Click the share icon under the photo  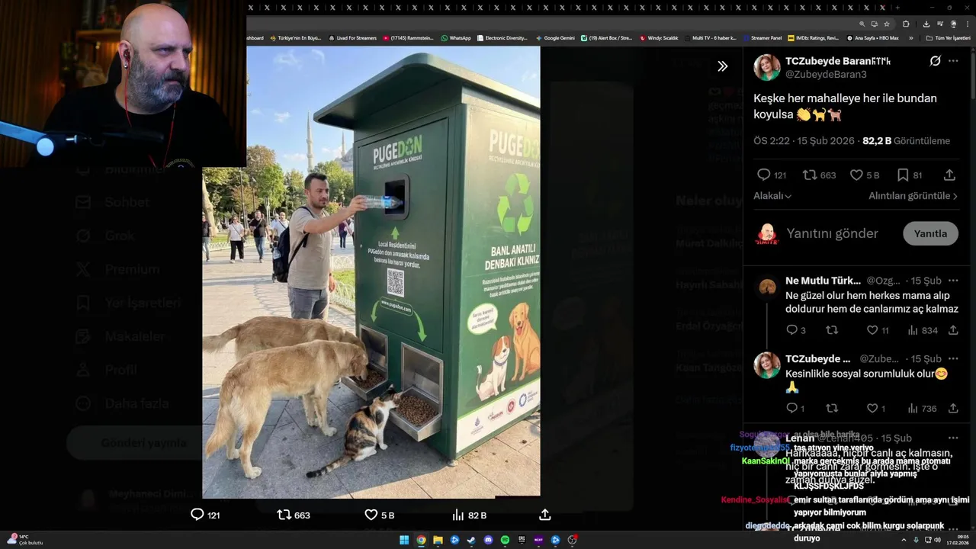click(545, 515)
